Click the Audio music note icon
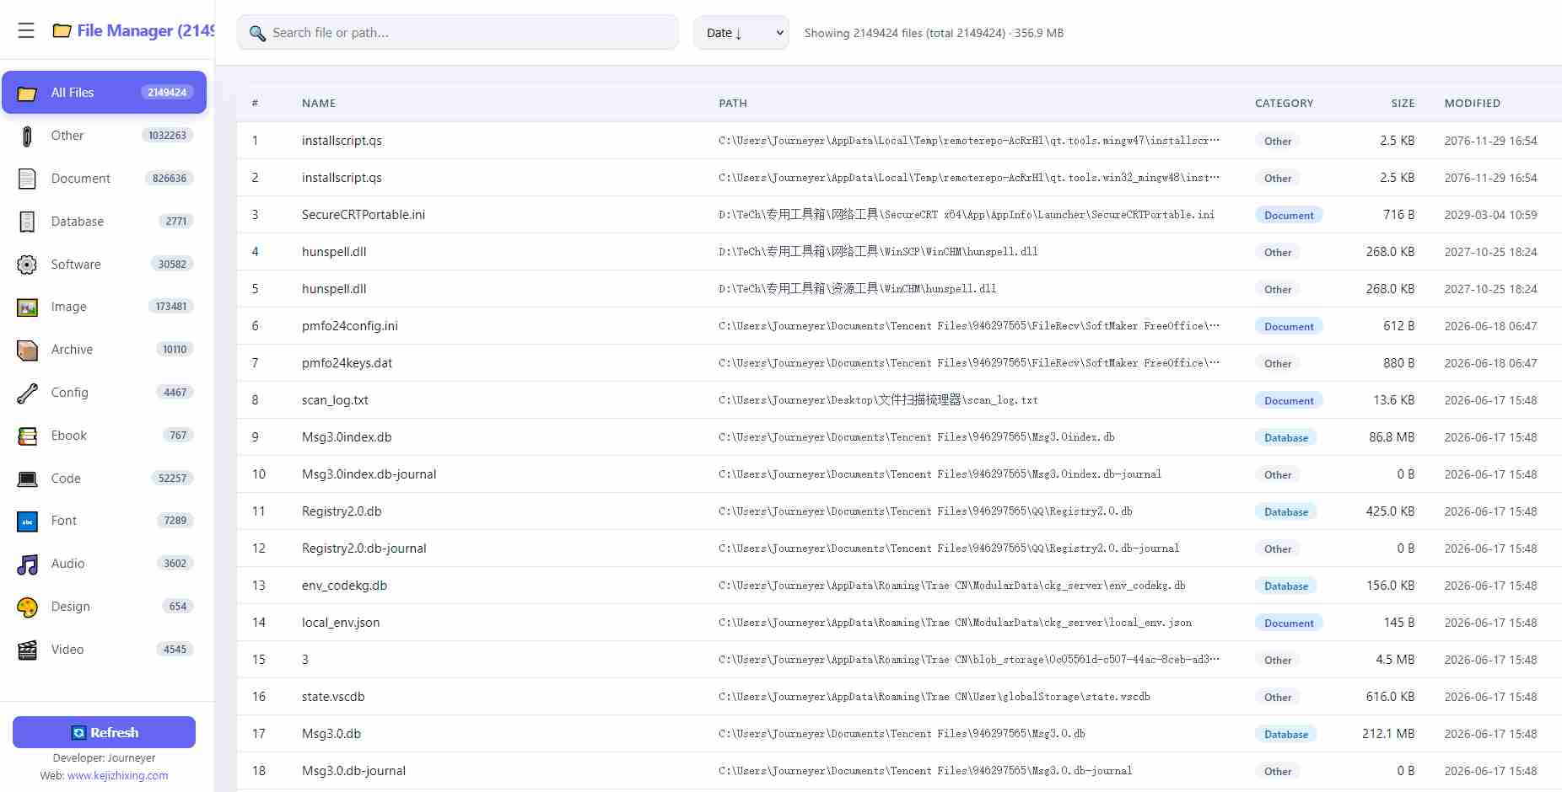The width and height of the screenshot is (1562, 792). pyautogui.click(x=27, y=565)
